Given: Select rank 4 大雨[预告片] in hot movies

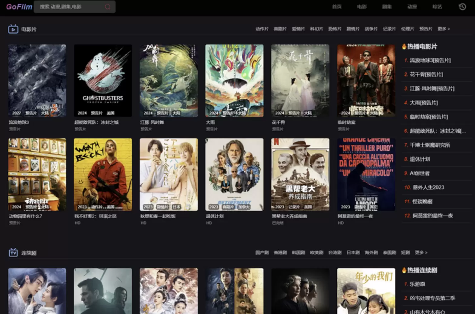Looking at the screenshot, I should (x=424, y=103).
